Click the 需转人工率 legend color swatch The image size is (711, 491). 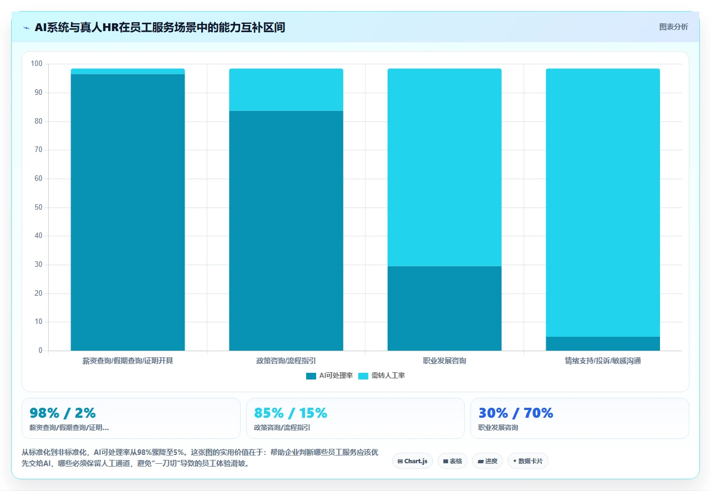363,376
